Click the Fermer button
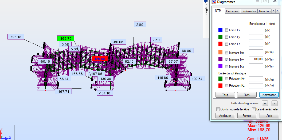This screenshot has height=140, width=282. point(247,115)
